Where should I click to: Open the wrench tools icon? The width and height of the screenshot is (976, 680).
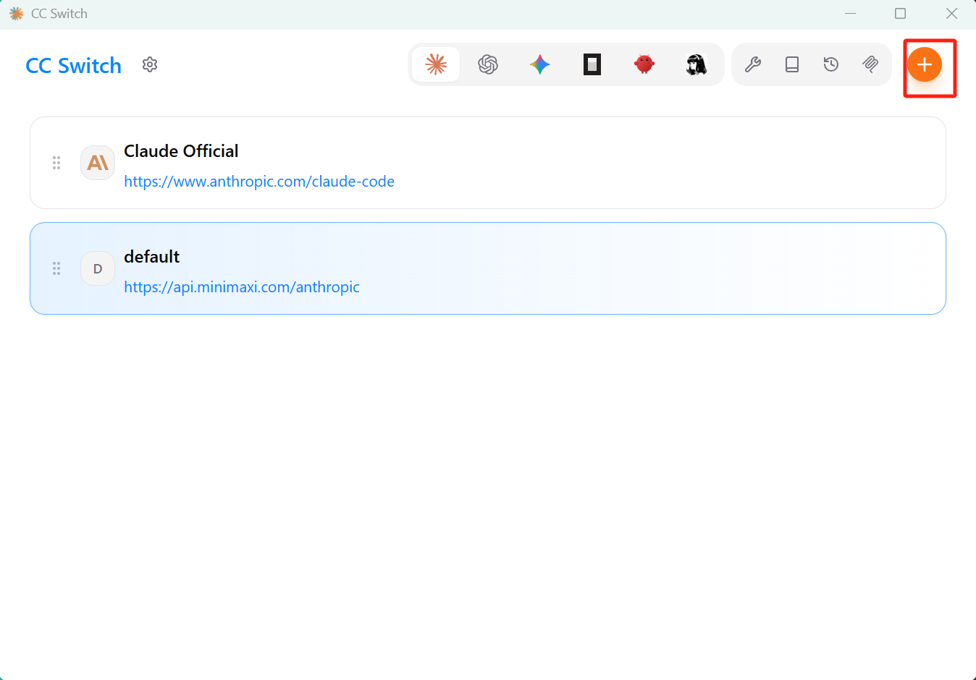(x=753, y=64)
